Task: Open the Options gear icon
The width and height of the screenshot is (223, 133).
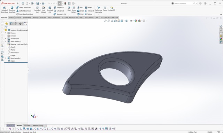Action: click(x=73, y=3)
